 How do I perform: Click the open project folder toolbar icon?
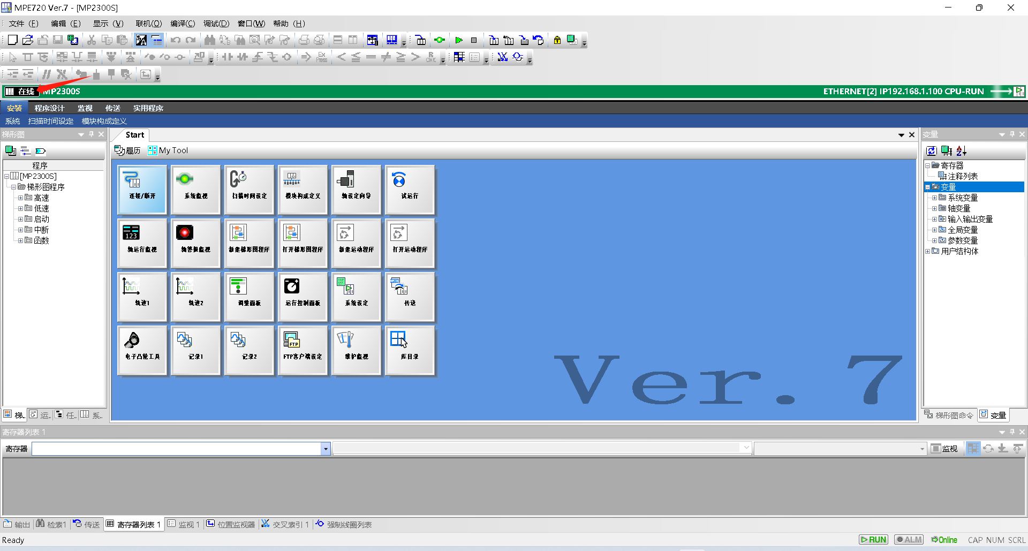coord(28,40)
